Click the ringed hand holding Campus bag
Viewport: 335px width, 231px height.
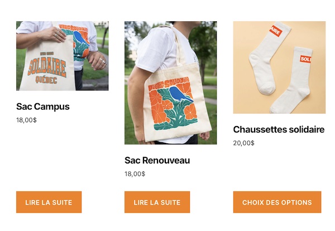pyautogui.click(x=55, y=34)
